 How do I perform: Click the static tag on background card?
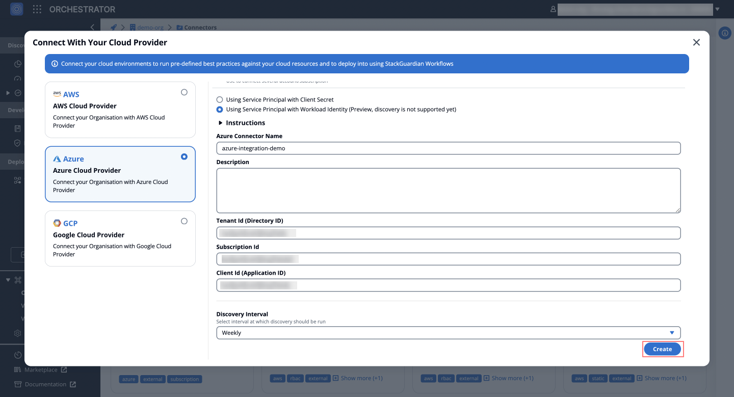(598, 379)
